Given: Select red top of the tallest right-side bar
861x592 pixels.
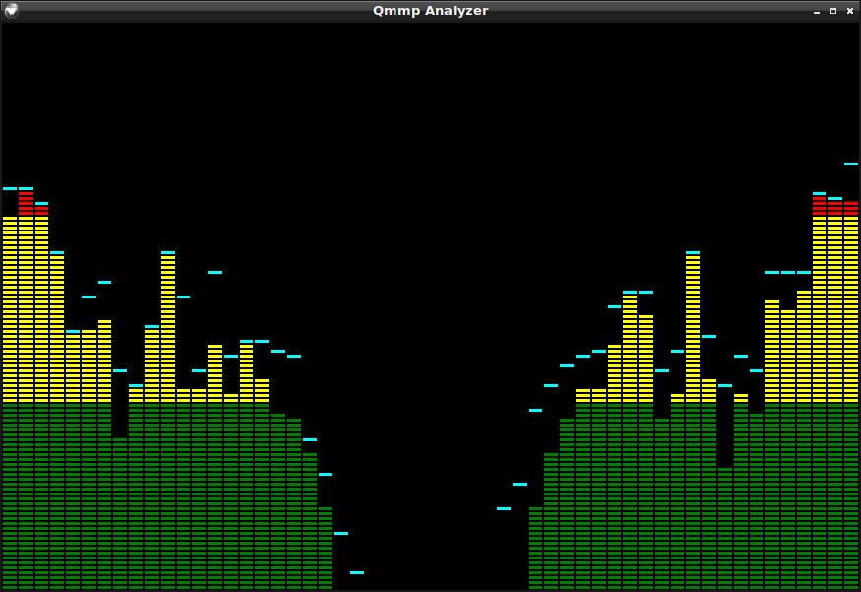Looking at the screenshot, I should point(819,205).
